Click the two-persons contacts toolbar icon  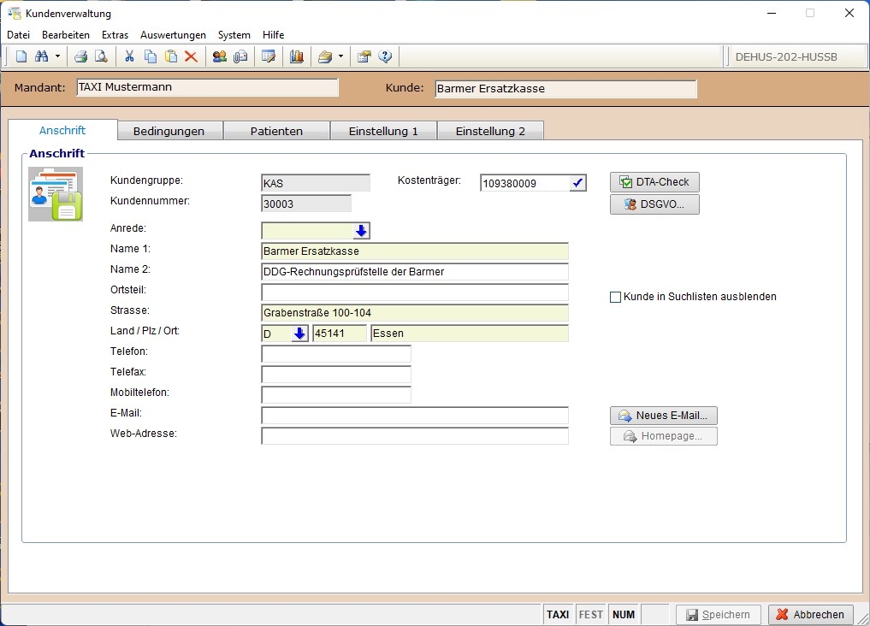tap(220, 56)
